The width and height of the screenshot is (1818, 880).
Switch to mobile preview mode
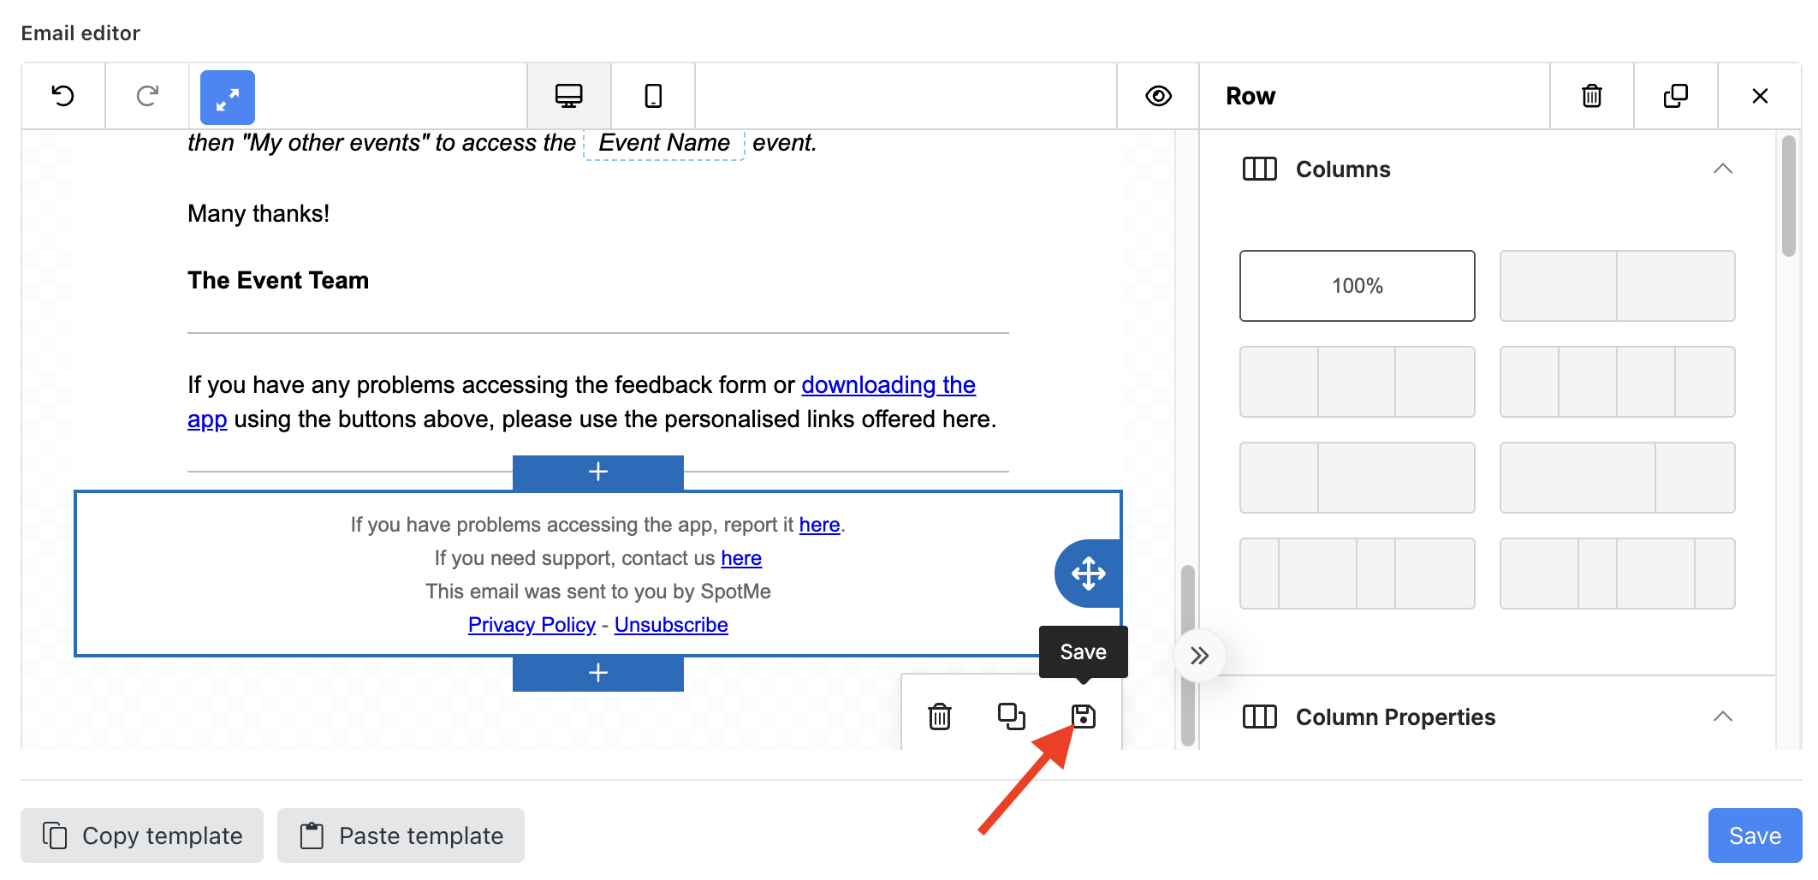653,96
